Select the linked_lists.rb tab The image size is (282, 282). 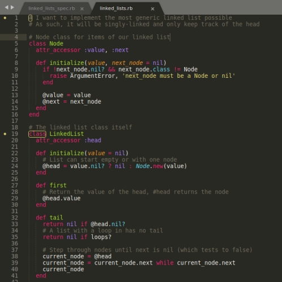[116, 8]
